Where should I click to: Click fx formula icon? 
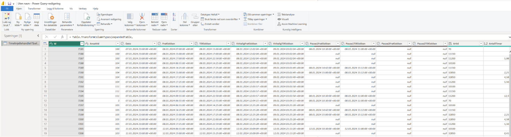(x=62, y=37)
